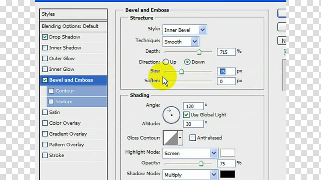Select the Up direction radio button

click(166, 62)
